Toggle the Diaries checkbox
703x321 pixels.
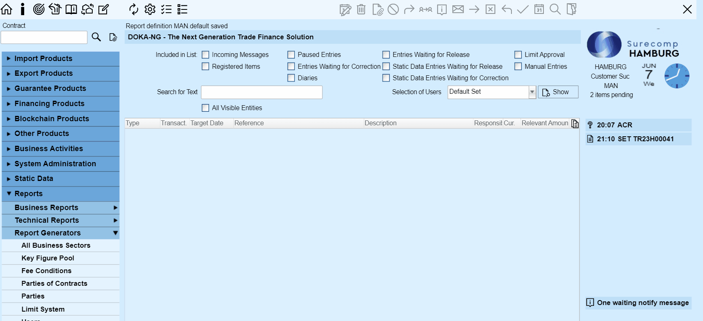coord(291,78)
